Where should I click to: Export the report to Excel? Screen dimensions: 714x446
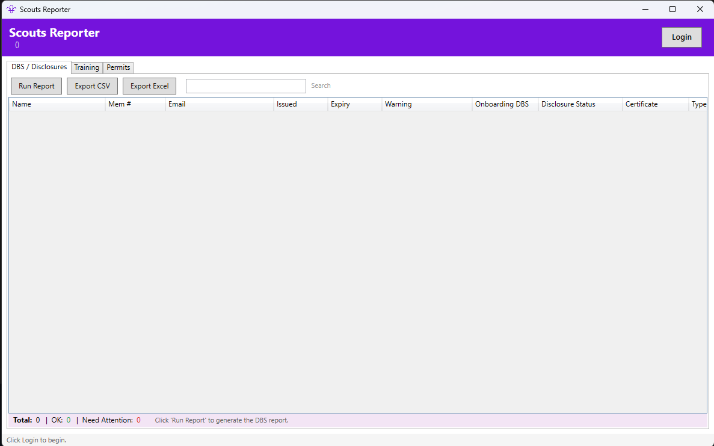click(149, 86)
